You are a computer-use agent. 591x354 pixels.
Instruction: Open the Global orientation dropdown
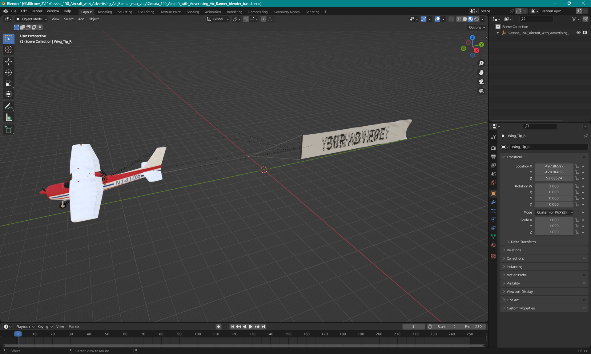click(218, 19)
